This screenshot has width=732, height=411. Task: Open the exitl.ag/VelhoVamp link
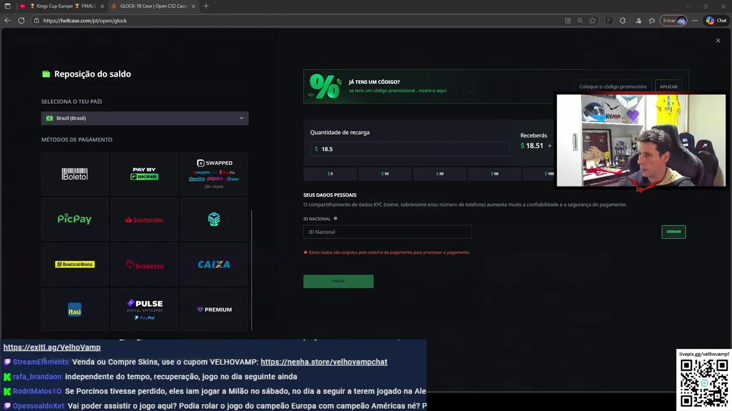coord(52,347)
